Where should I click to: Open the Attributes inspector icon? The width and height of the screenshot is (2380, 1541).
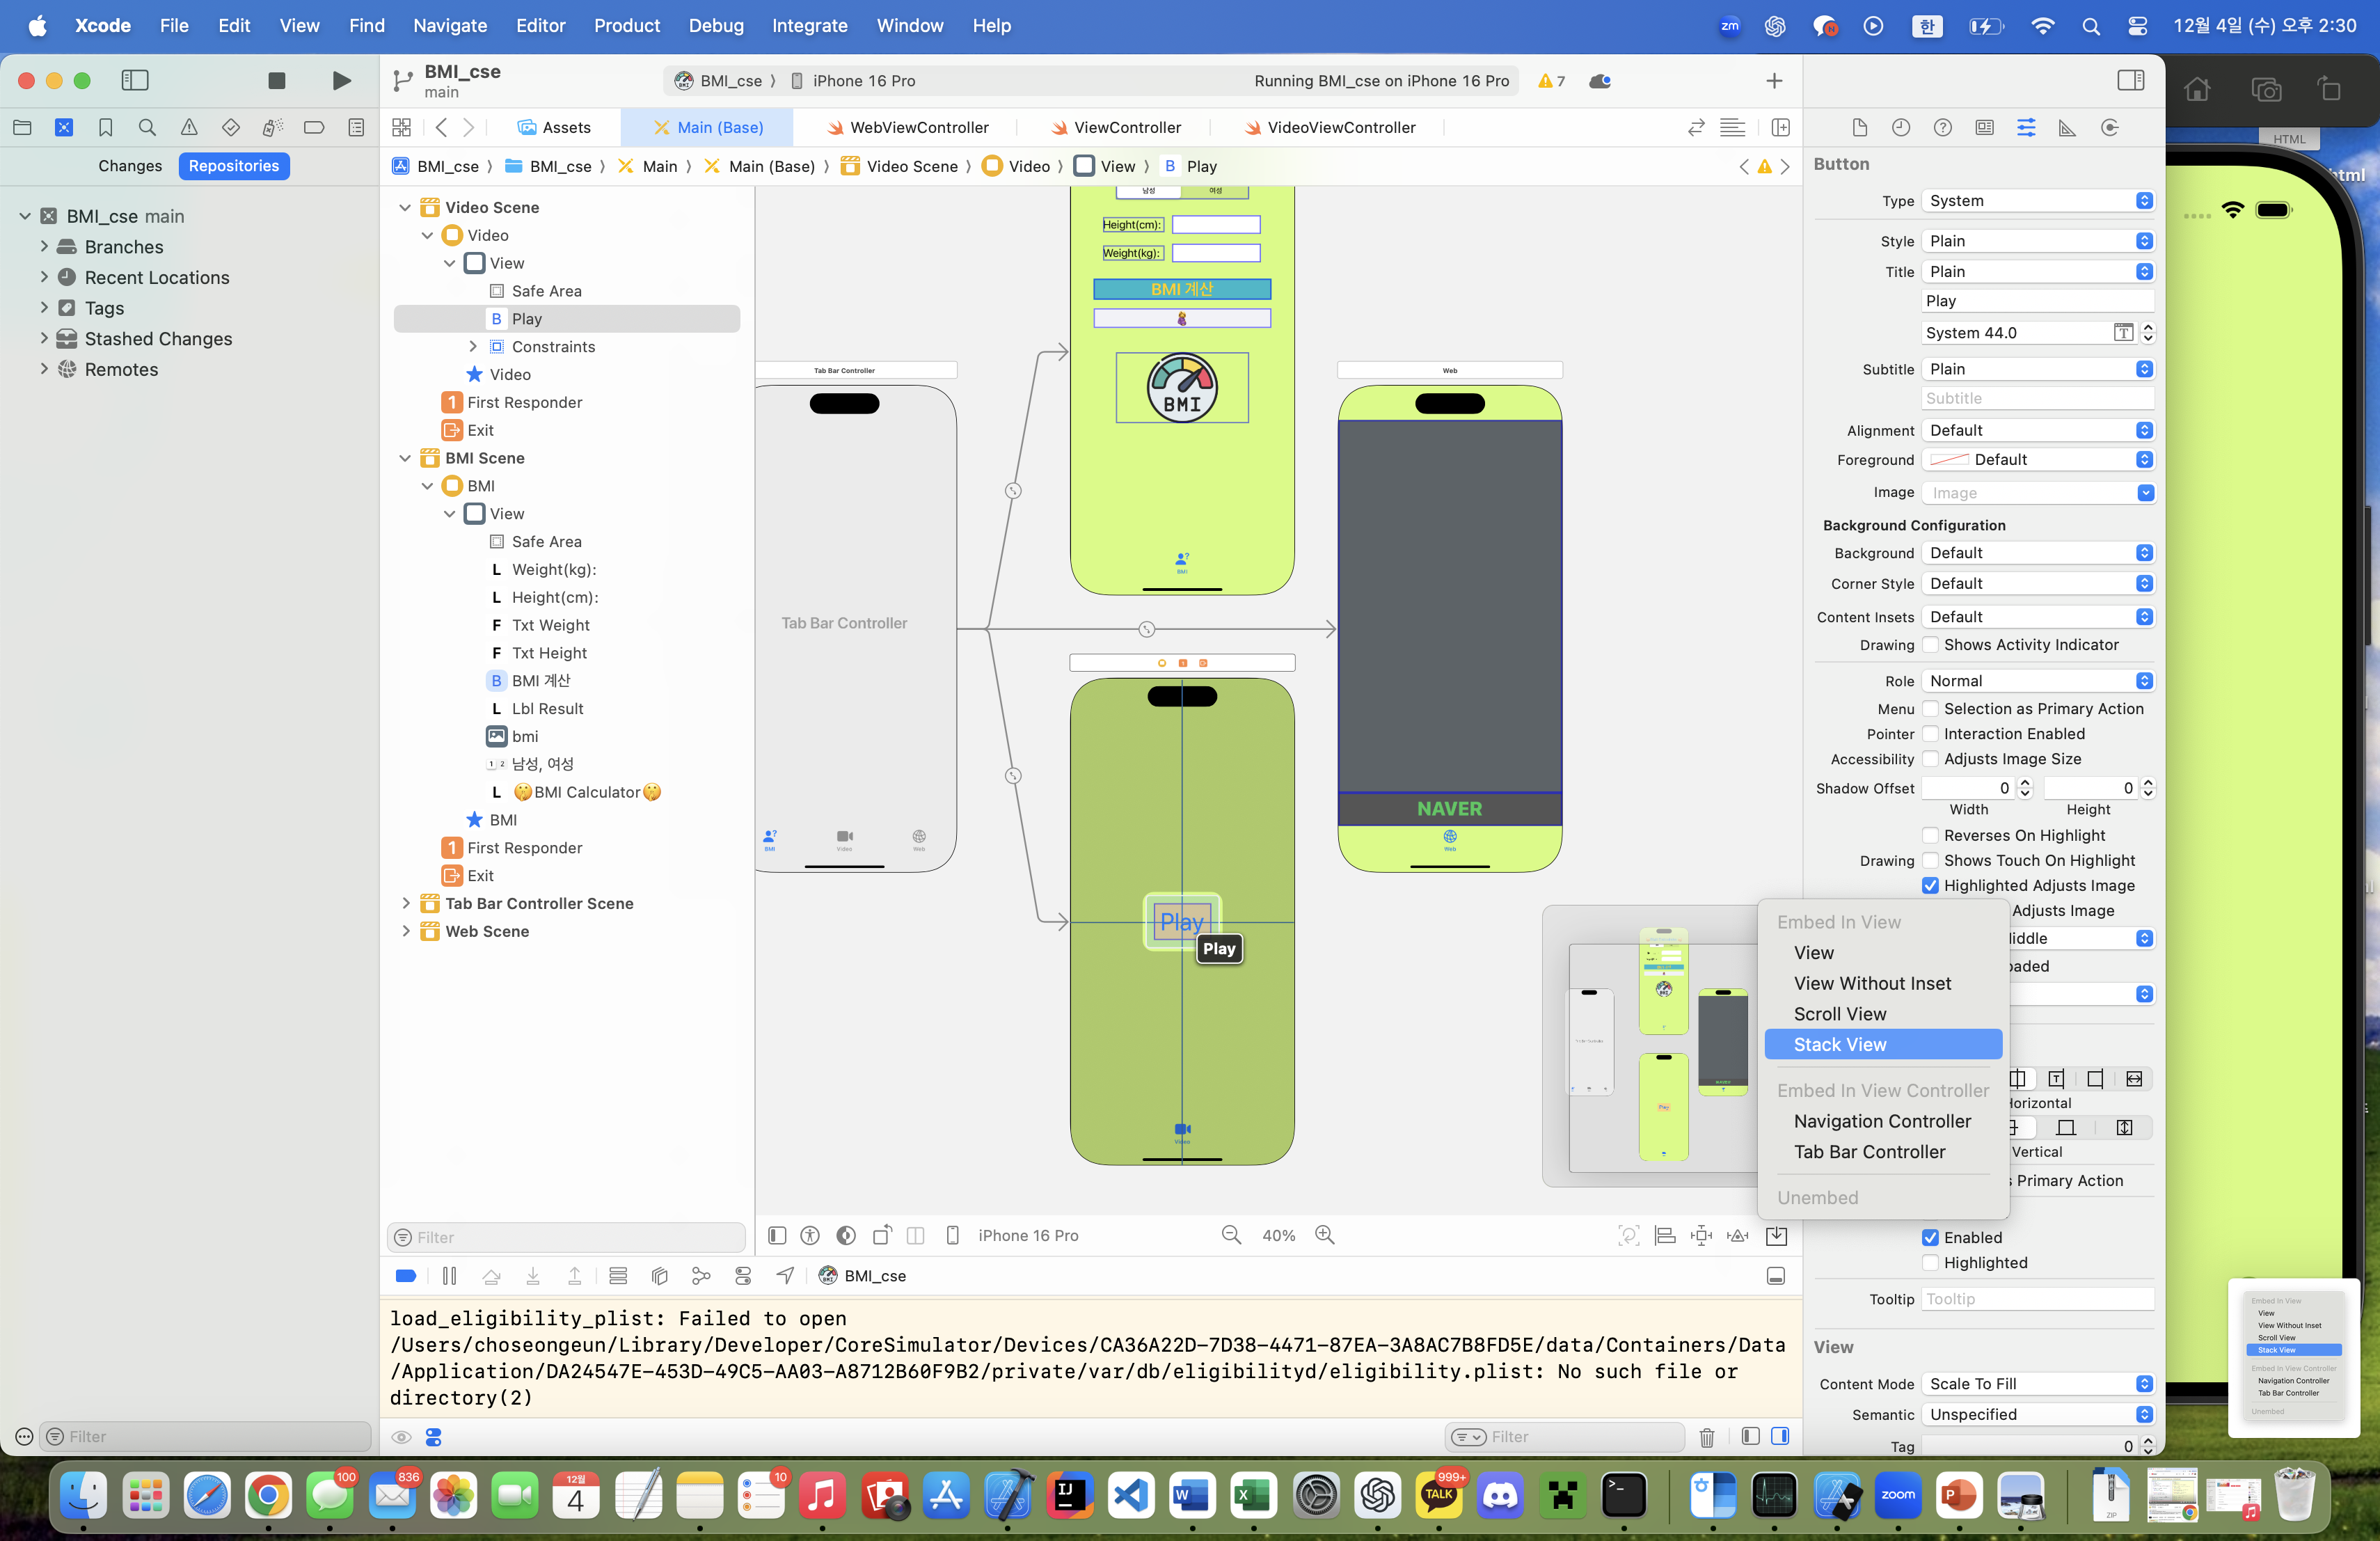tap(2026, 127)
